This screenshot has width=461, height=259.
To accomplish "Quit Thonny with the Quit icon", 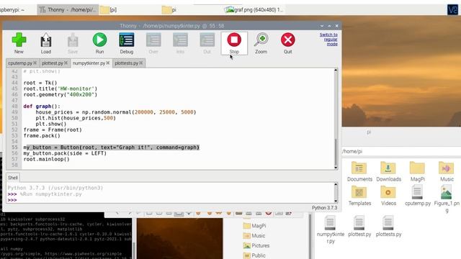I will click(x=288, y=43).
